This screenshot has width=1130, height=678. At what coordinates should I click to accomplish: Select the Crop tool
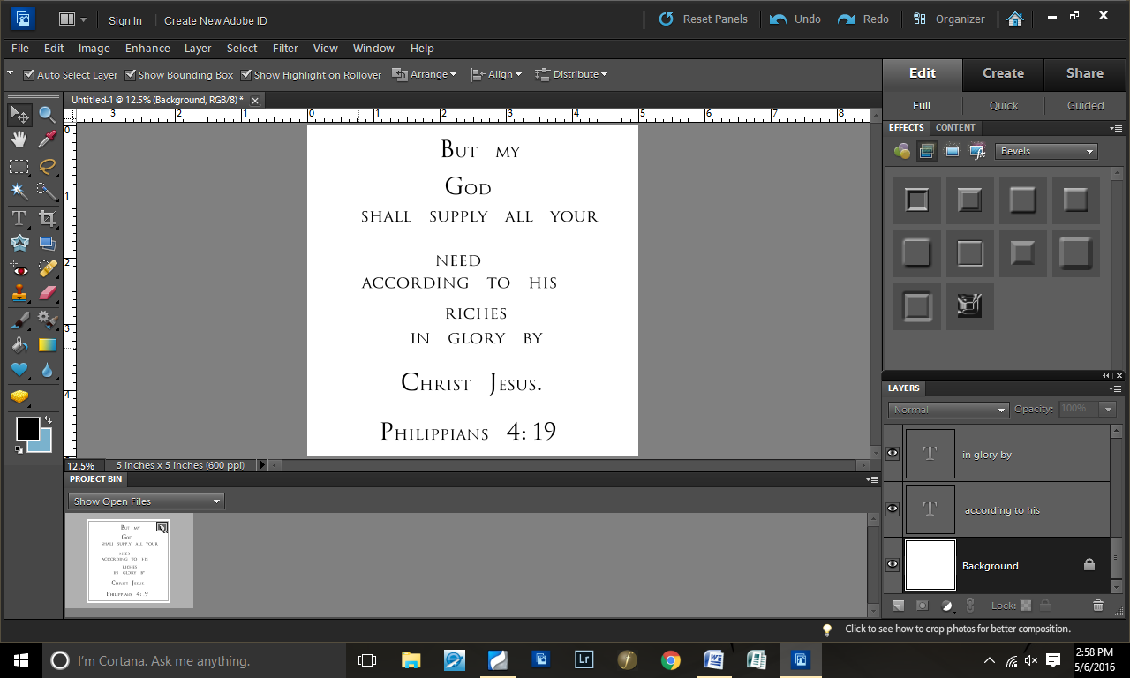(x=48, y=217)
